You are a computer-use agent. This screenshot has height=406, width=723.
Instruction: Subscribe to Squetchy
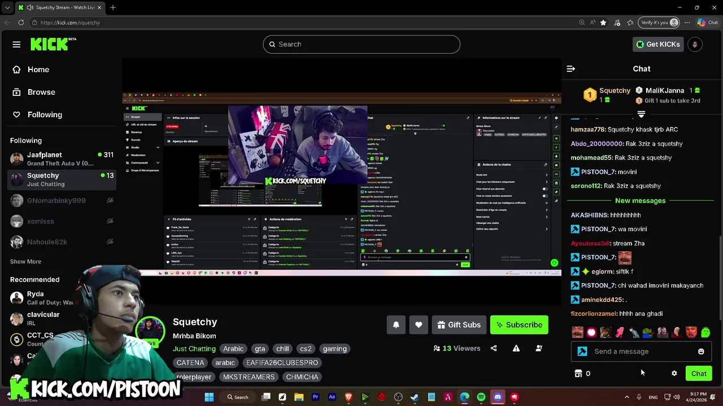(519, 325)
